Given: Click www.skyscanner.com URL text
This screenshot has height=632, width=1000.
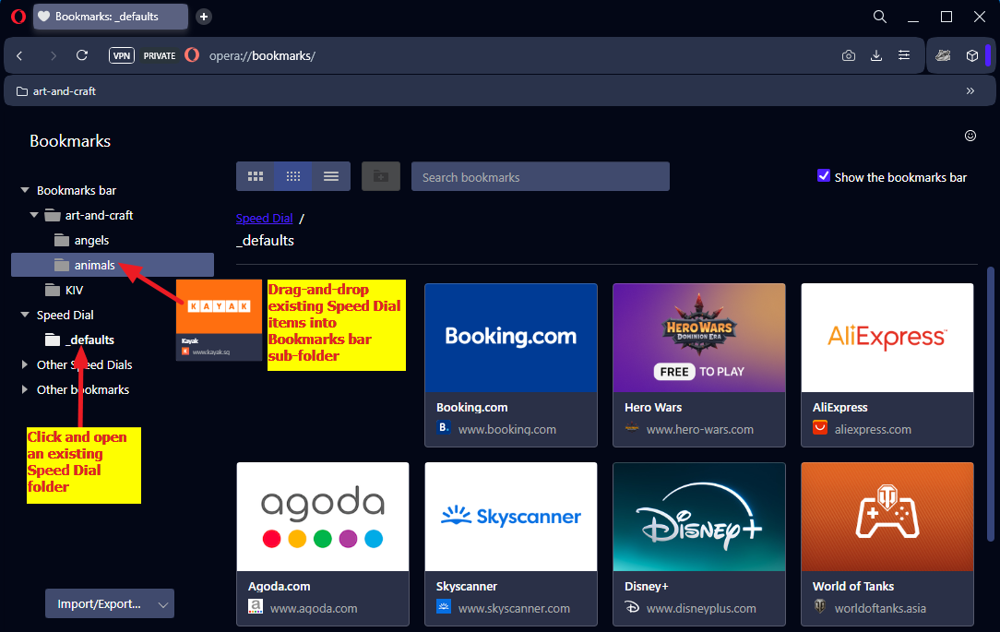Looking at the screenshot, I should [514, 608].
